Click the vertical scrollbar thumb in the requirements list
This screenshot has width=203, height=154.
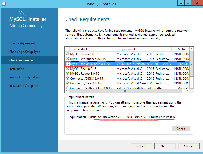click(191, 64)
